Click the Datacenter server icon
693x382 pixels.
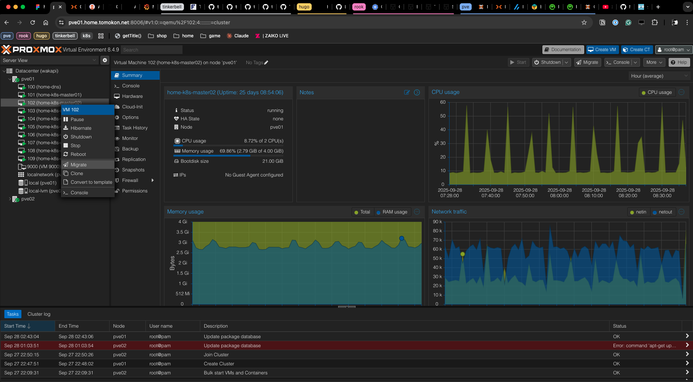tap(10, 71)
